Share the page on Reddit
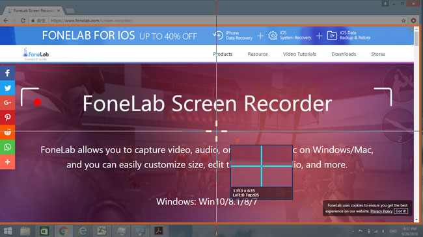Viewport: 423px width, 237px height. click(7, 132)
